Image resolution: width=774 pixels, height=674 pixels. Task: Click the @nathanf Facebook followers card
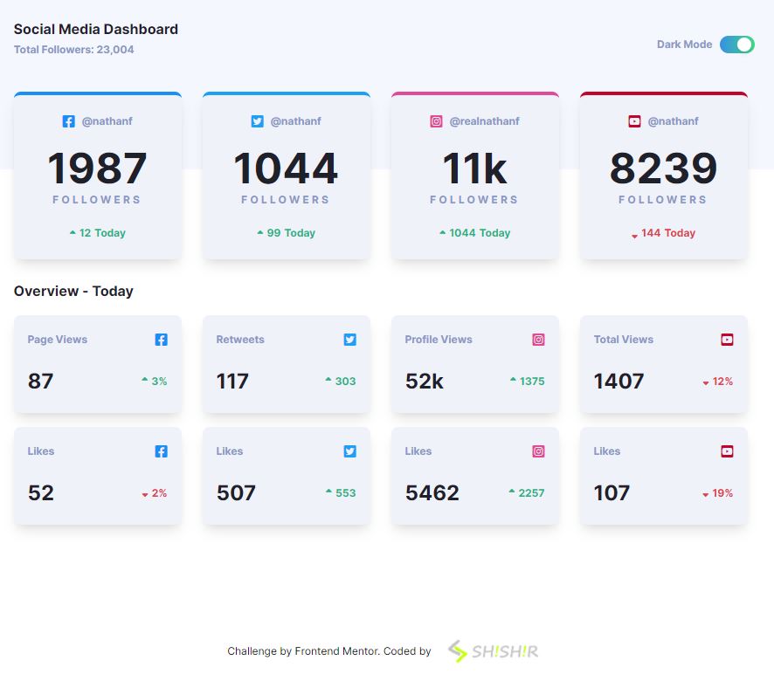coord(97,175)
